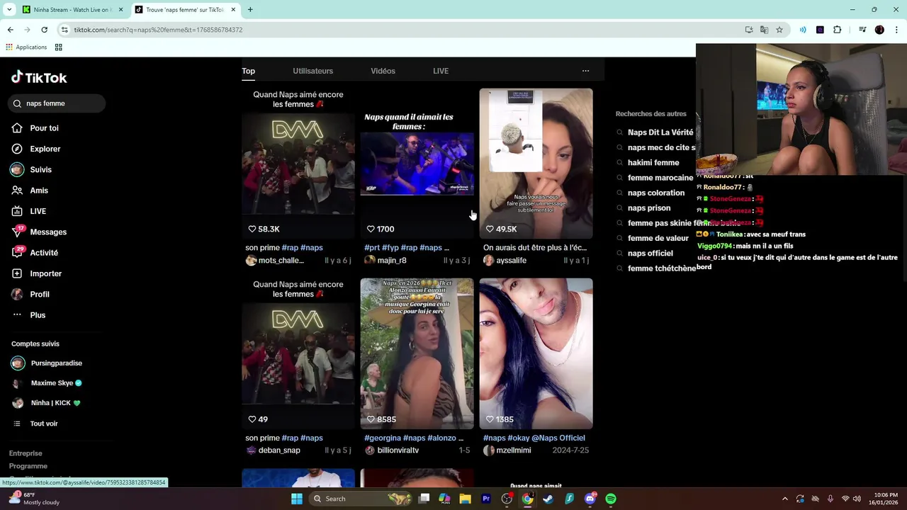Open Pour toi home icon
This screenshot has width=907, height=510.
17,128
